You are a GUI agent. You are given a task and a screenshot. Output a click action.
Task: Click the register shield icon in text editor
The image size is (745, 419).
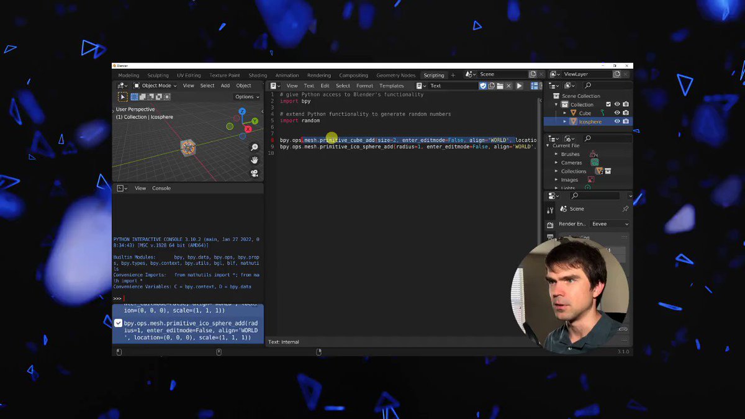tap(483, 86)
